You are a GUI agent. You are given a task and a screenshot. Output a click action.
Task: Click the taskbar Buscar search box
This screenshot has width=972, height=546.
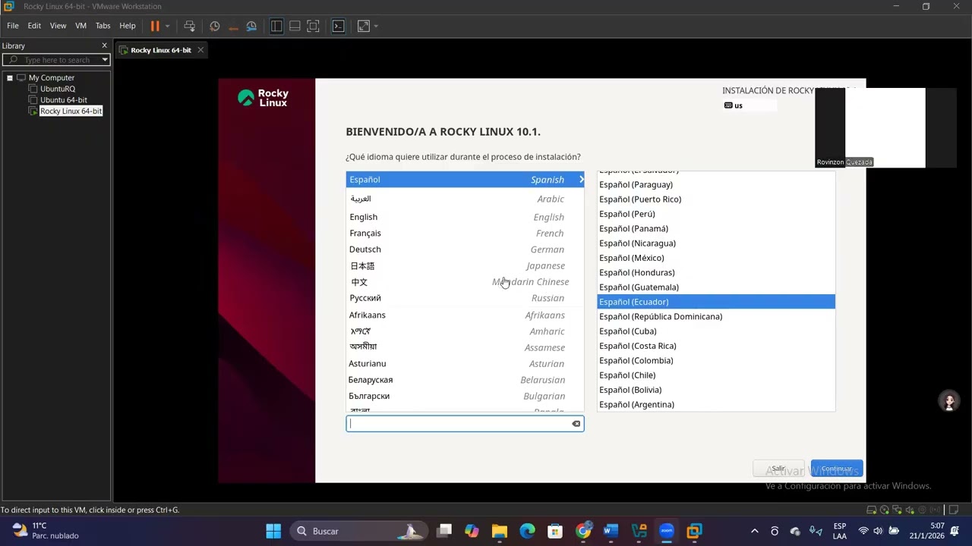tap(358, 531)
